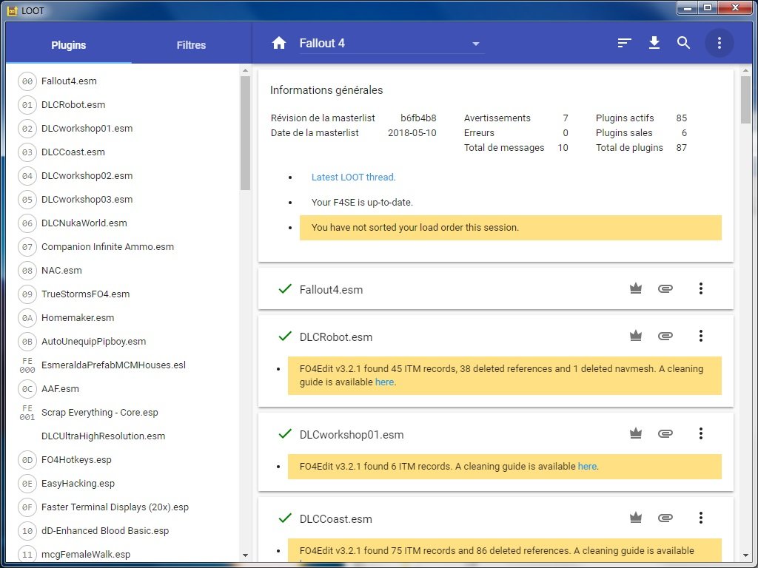Open search with the magnifier icon
This screenshot has width=758, height=568.
(683, 43)
